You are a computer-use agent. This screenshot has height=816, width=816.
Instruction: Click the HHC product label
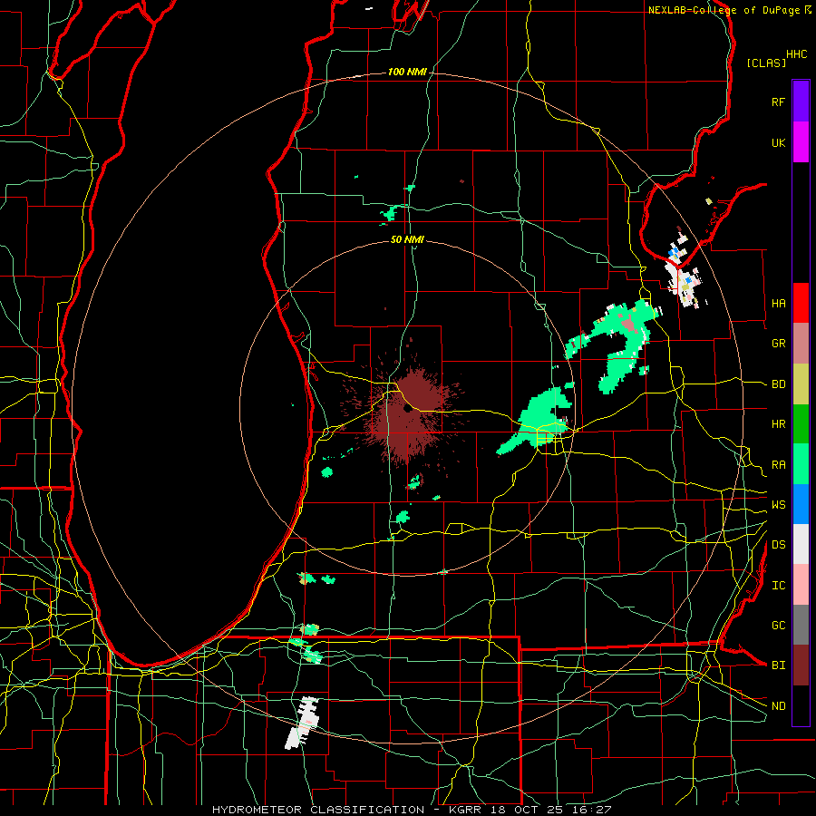pyautogui.click(x=796, y=54)
